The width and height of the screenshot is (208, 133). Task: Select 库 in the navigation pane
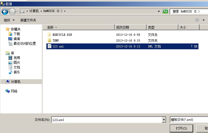pos(13,53)
